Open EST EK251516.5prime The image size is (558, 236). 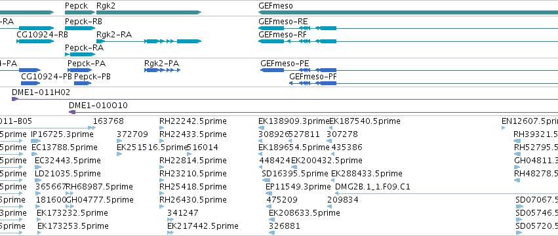click(x=152, y=147)
